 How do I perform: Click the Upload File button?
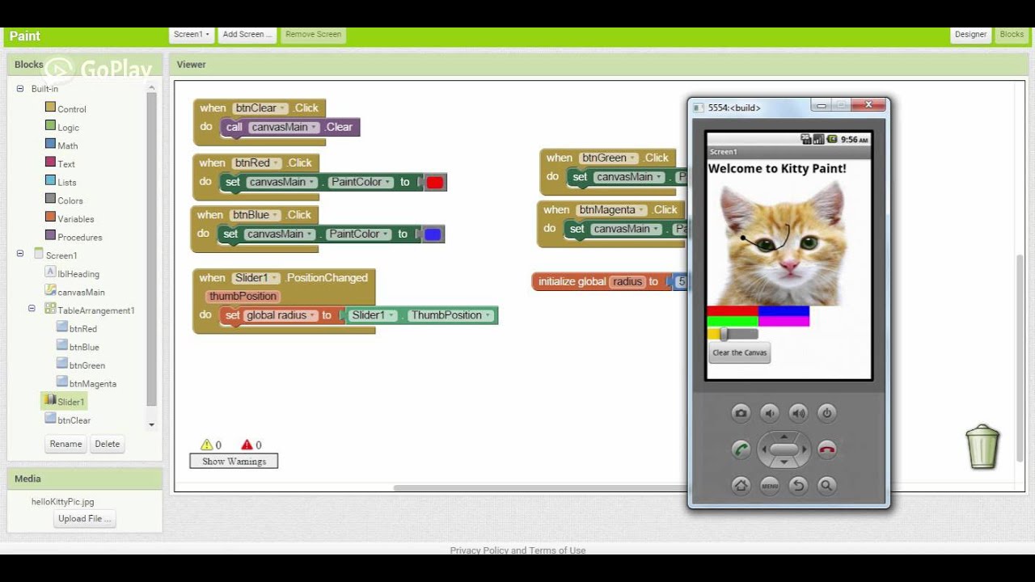click(85, 519)
